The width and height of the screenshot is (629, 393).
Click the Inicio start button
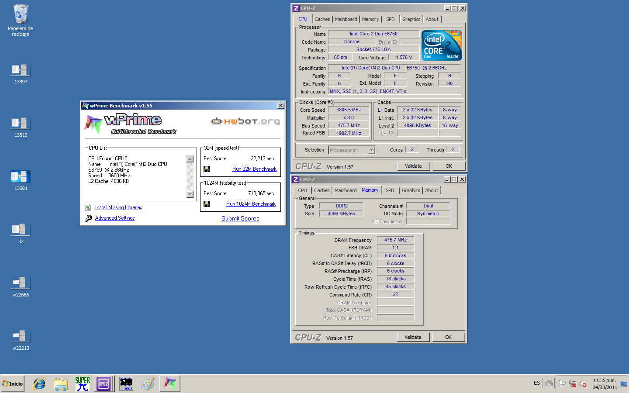(x=13, y=384)
